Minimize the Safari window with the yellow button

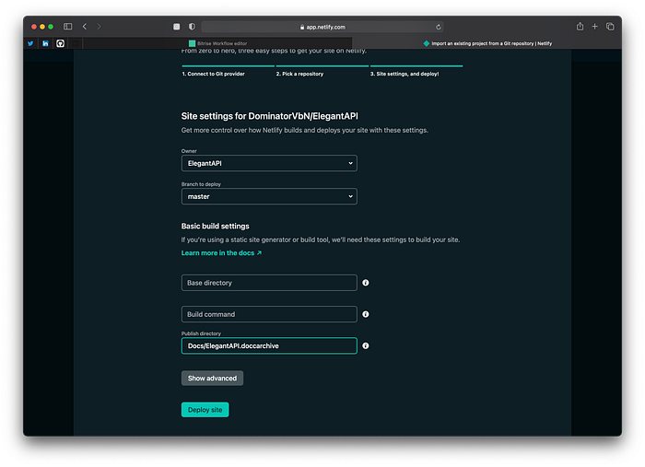[x=42, y=27]
